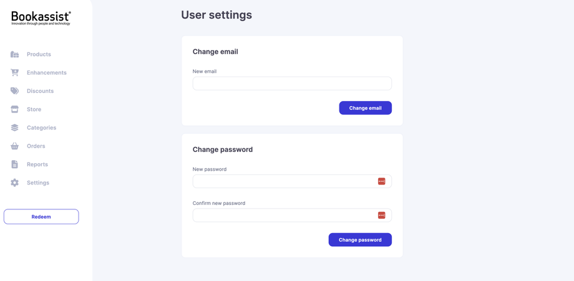Click into the New password text field
The image size is (574, 281).
point(284,181)
